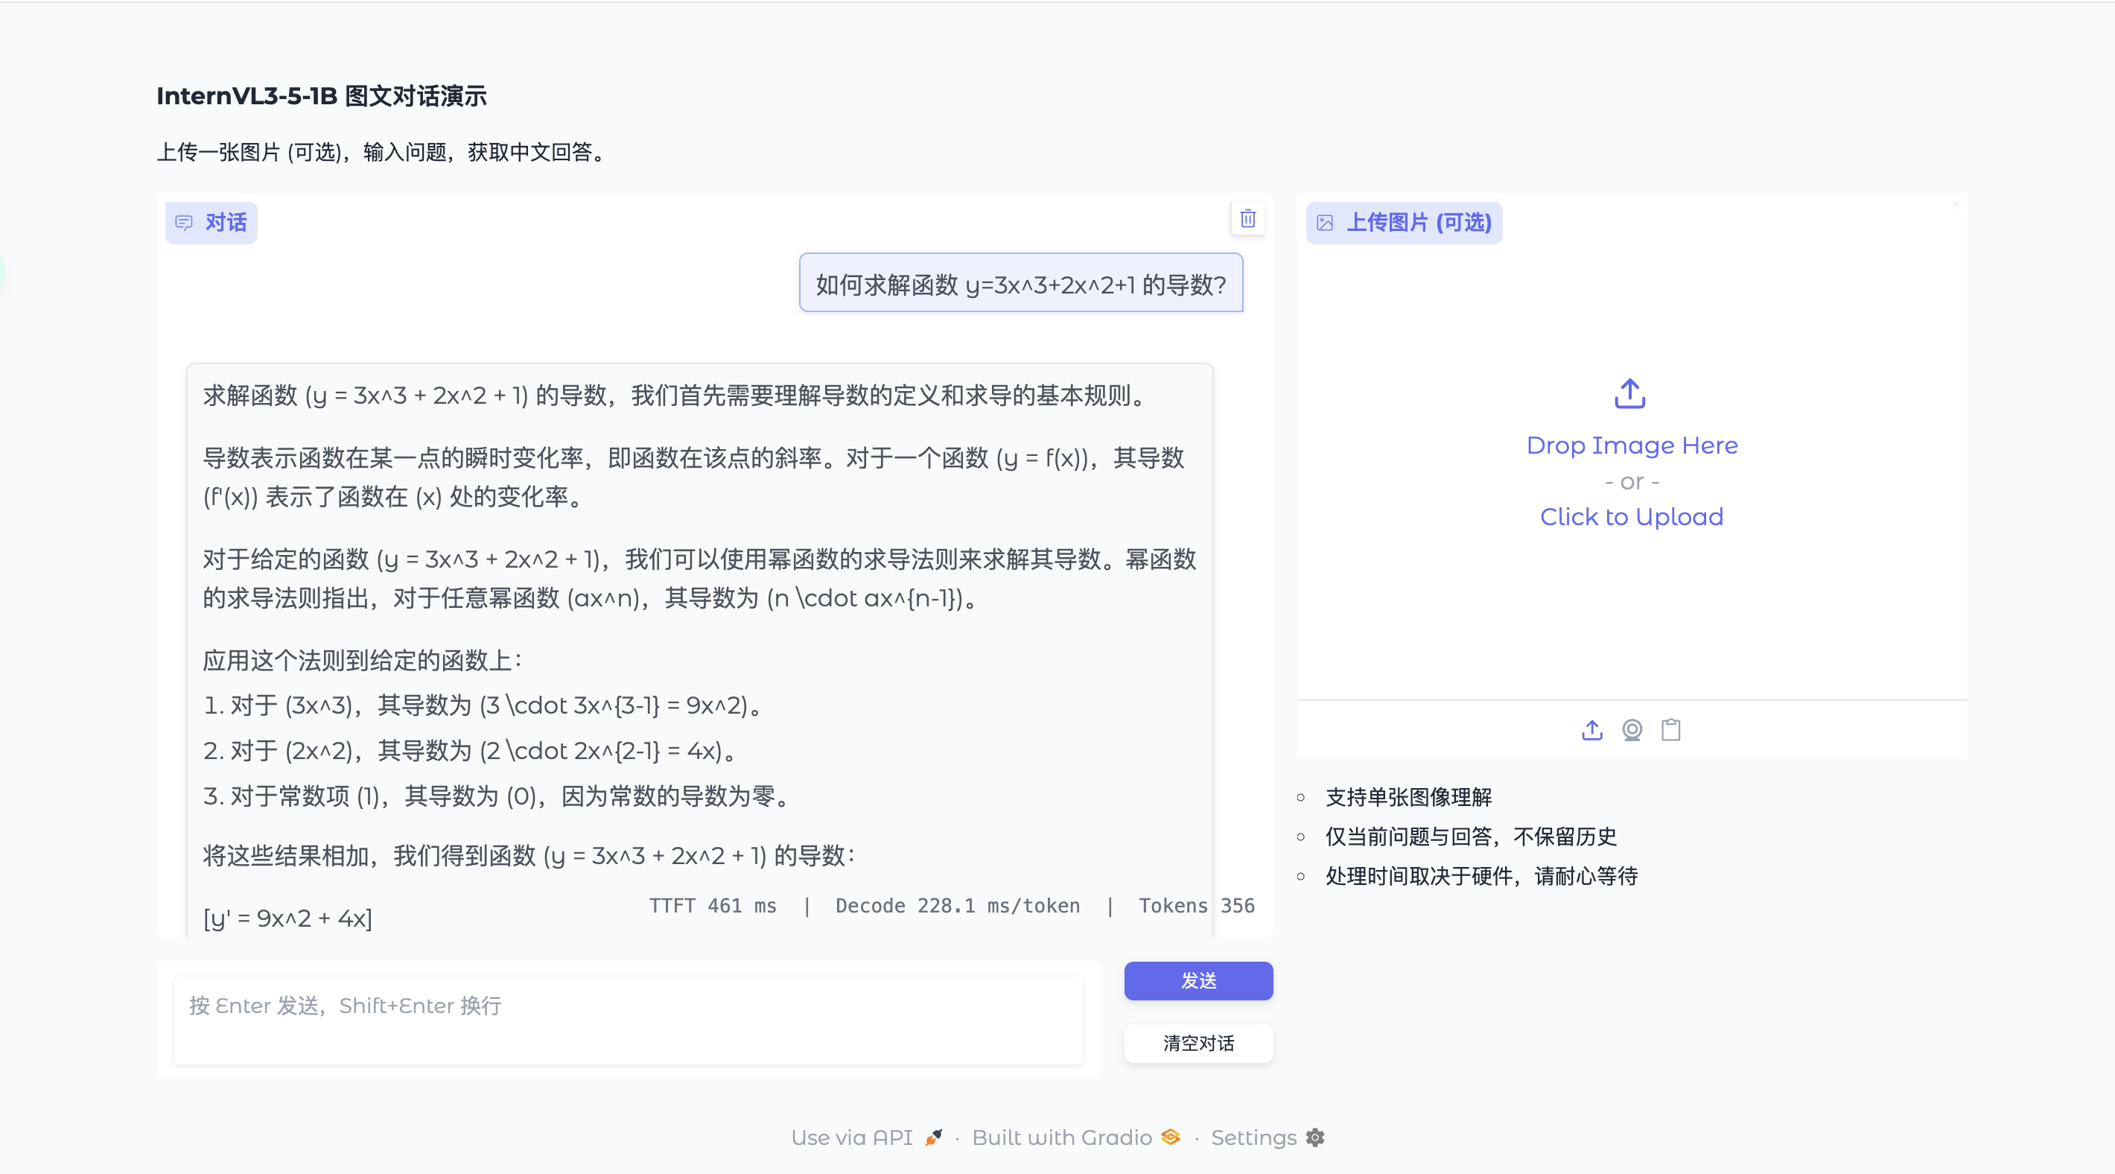Click the chat bubble icon beside 对话

pos(184,223)
